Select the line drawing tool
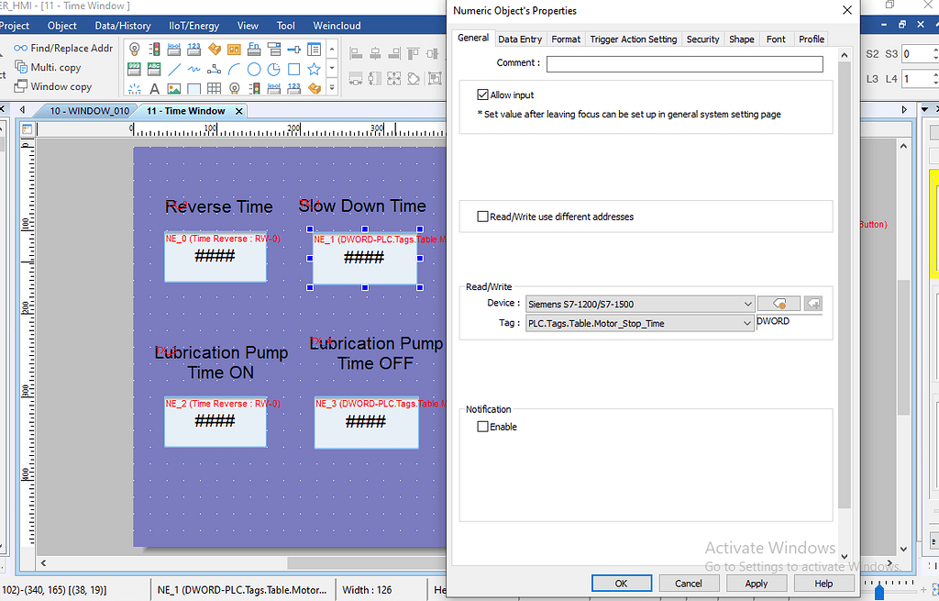The width and height of the screenshot is (939, 601). (x=174, y=69)
